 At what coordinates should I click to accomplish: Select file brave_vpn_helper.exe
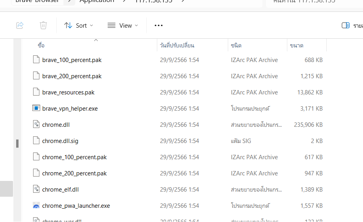[x=70, y=109]
